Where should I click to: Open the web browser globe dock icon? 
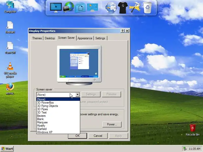(x=111, y=8)
